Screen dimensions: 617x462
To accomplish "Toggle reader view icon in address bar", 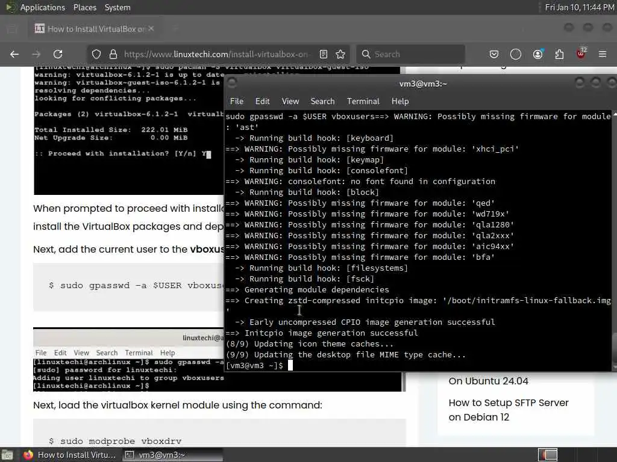I will 324,54.
